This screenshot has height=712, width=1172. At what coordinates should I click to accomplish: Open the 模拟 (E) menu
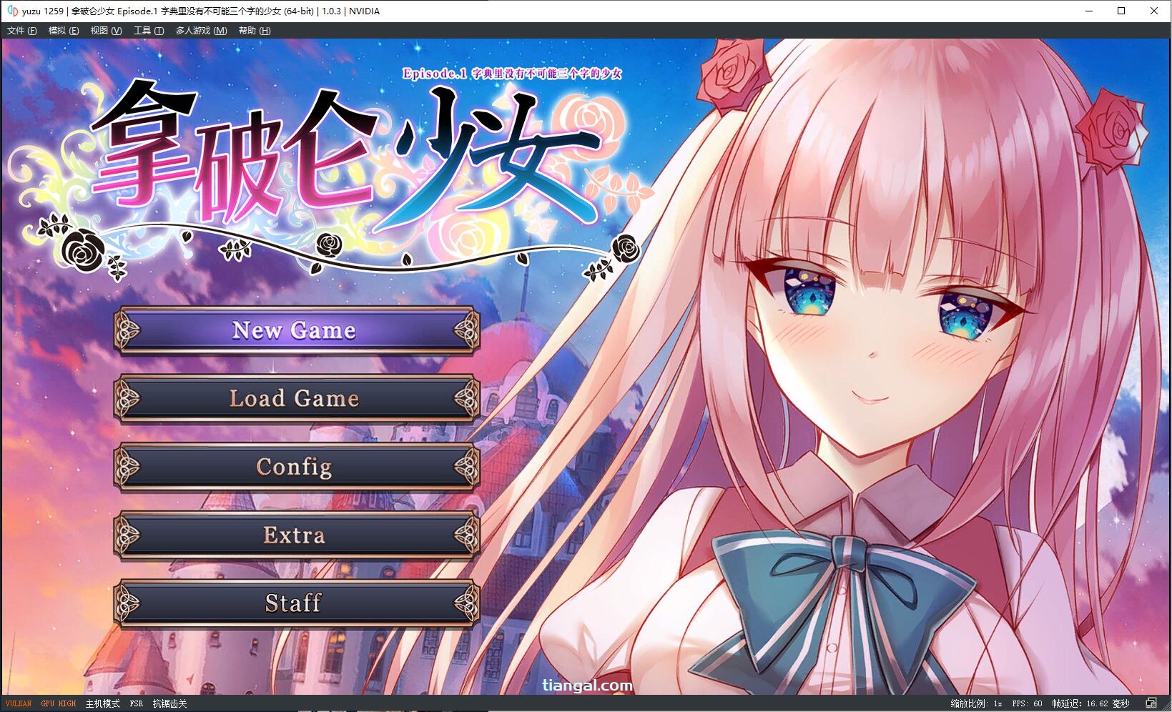point(64,31)
